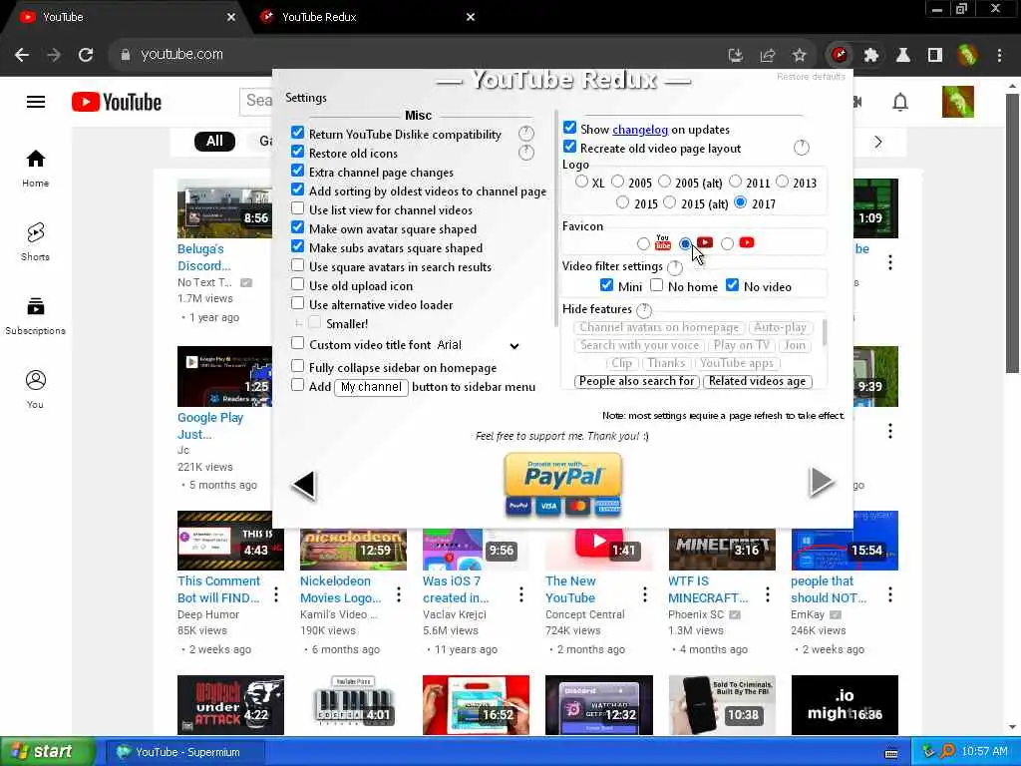Enable Use old upload icon
1021x766 pixels.
click(x=297, y=284)
